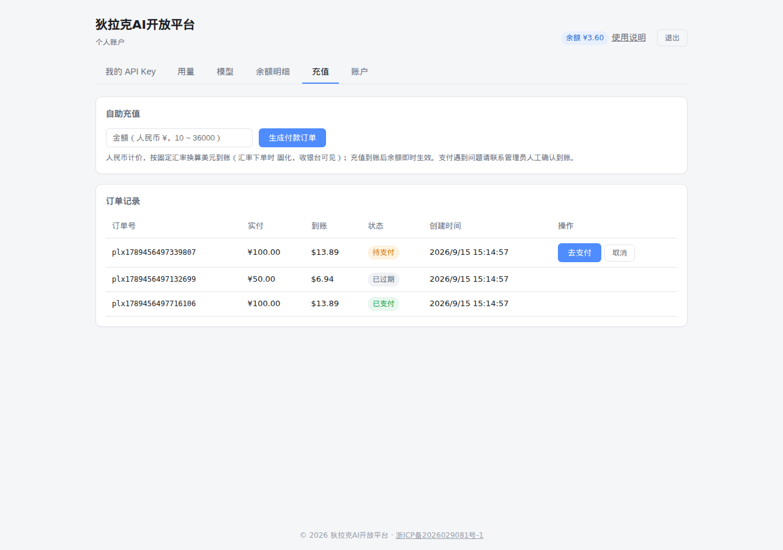Image resolution: width=783 pixels, height=550 pixels.
Task: Select the 充值 tab
Action: 321,71
